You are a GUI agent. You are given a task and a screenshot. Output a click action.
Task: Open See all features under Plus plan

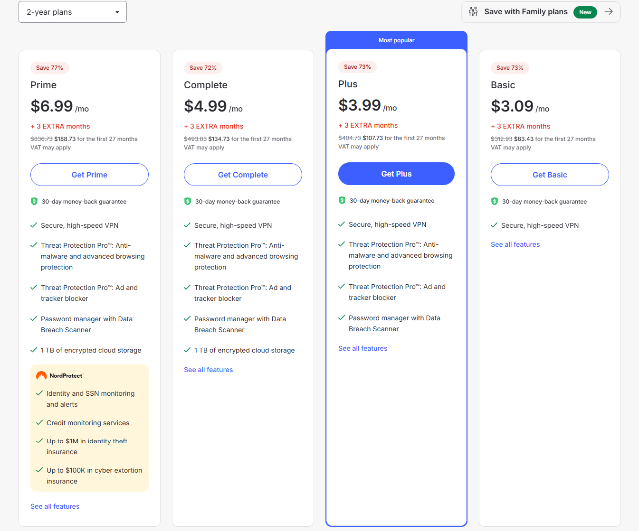tap(363, 348)
